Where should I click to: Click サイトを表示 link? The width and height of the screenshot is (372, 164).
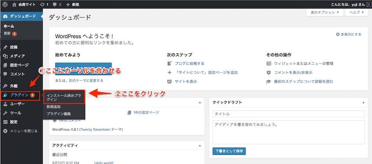click(186, 81)
